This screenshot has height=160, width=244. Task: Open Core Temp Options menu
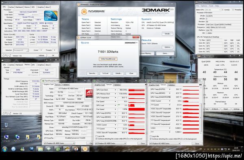click(x=204, y=6)
